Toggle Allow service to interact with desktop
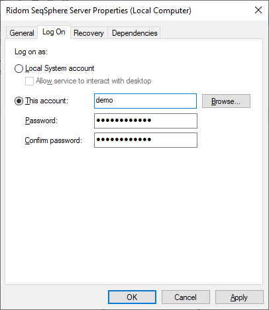Image resolution: width=269 pixels, height=310 pixels. pyautogui.click(x=29, y=81)
